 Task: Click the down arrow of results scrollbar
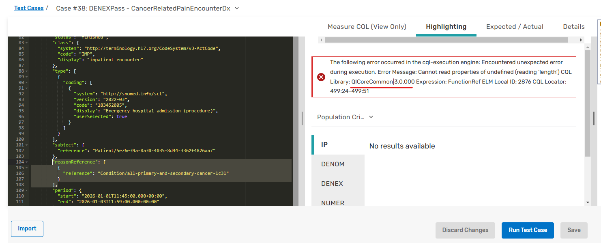[588, 202]
